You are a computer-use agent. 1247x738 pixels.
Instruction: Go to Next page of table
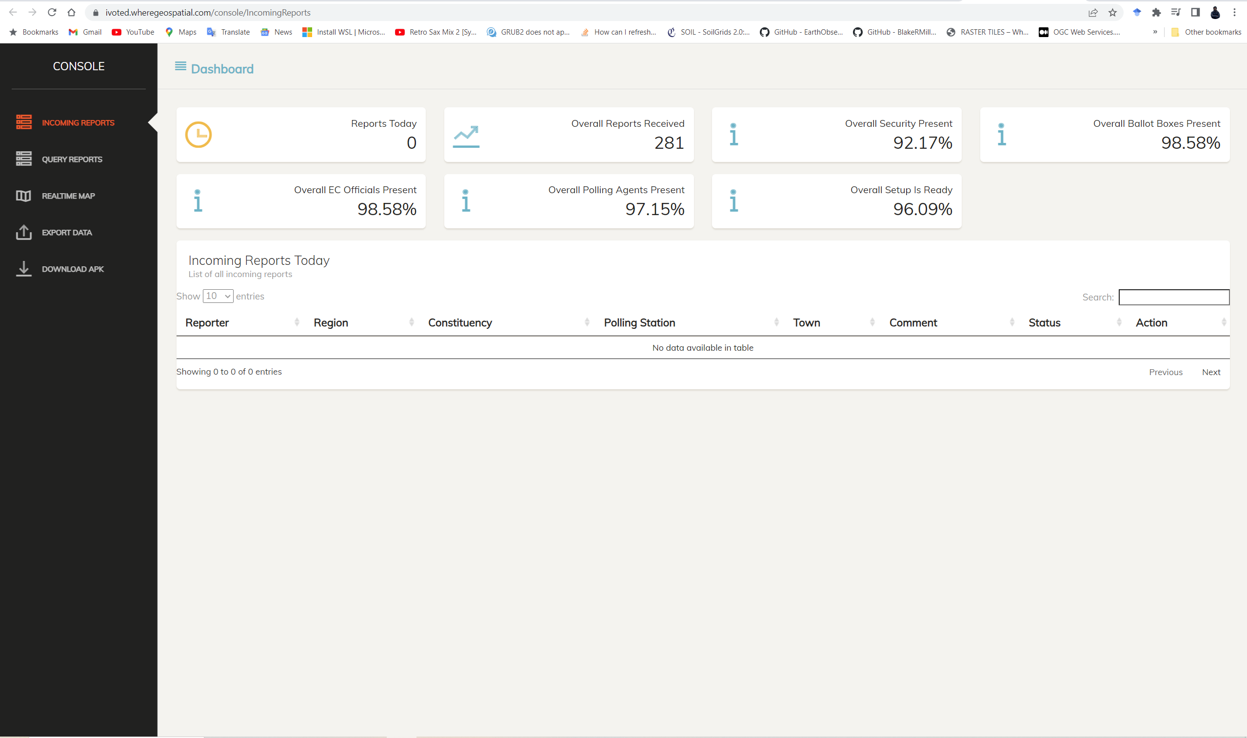[1211, 372]
